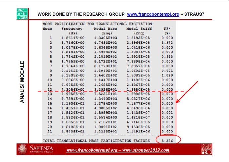Viewport: 229px width, 162px height.
Task: Click the Sapienza university crest emblem
Action: click(x=23, y=149)
